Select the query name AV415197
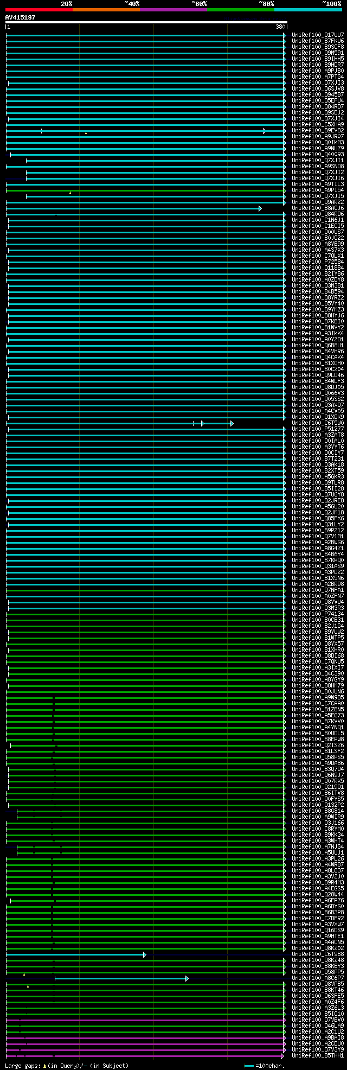This screenshot has width=347, height=1070. click(x=21, y=17)
